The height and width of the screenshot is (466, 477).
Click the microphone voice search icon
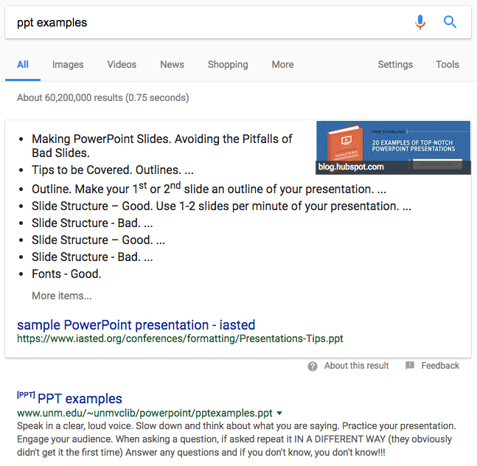[420, 22]
